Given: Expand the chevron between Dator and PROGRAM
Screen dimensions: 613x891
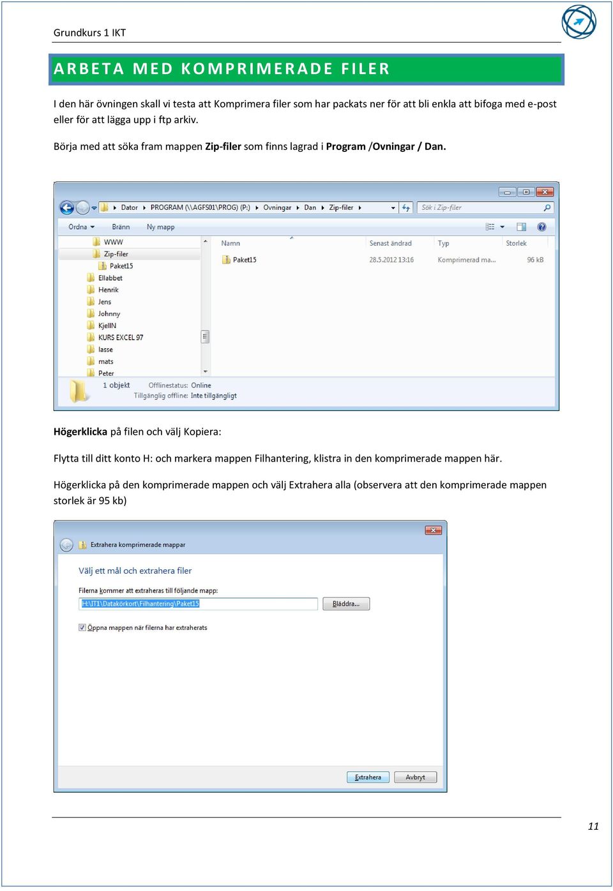Looking at the screenshot, I should click(x=144, y=208).
